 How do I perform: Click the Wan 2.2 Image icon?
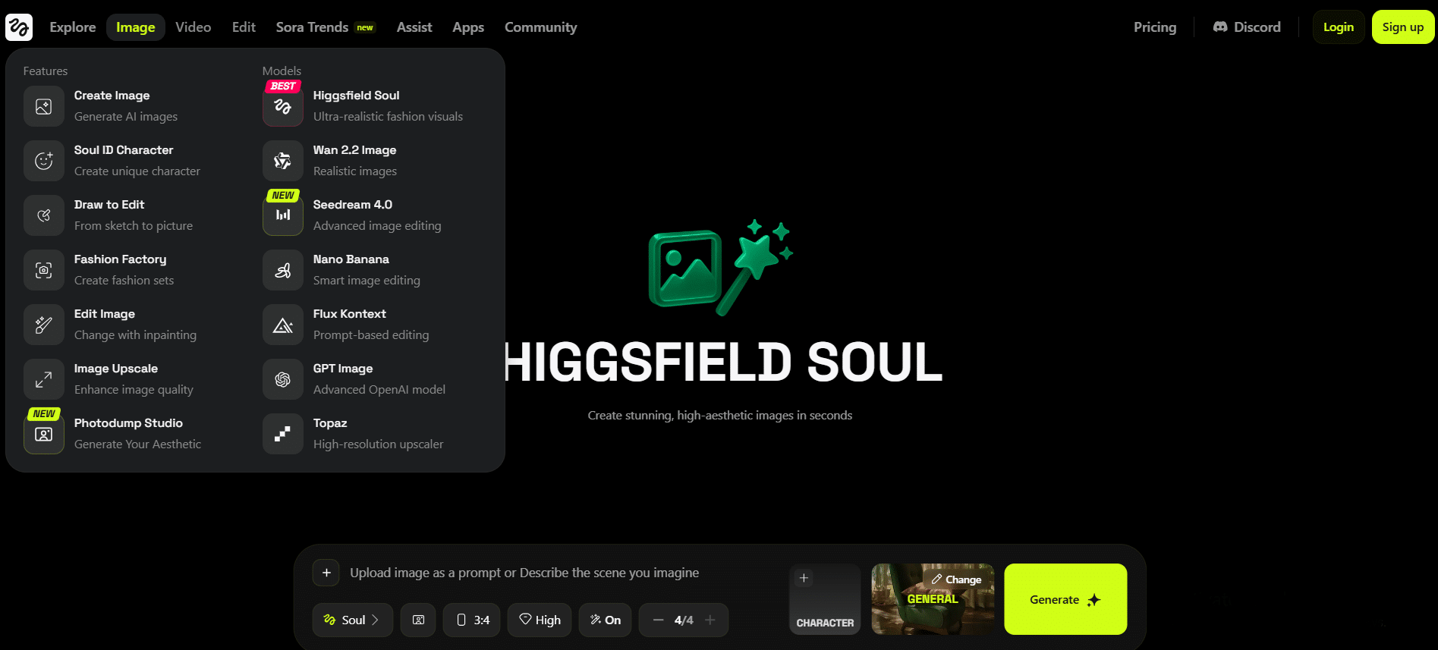pos(283,161)
